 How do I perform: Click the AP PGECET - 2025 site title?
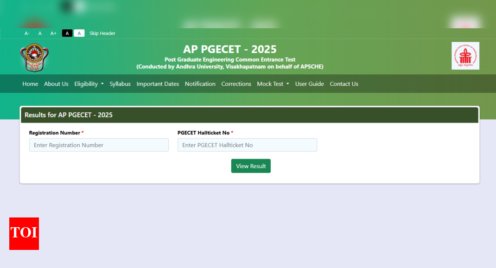[x=229, y=49]
